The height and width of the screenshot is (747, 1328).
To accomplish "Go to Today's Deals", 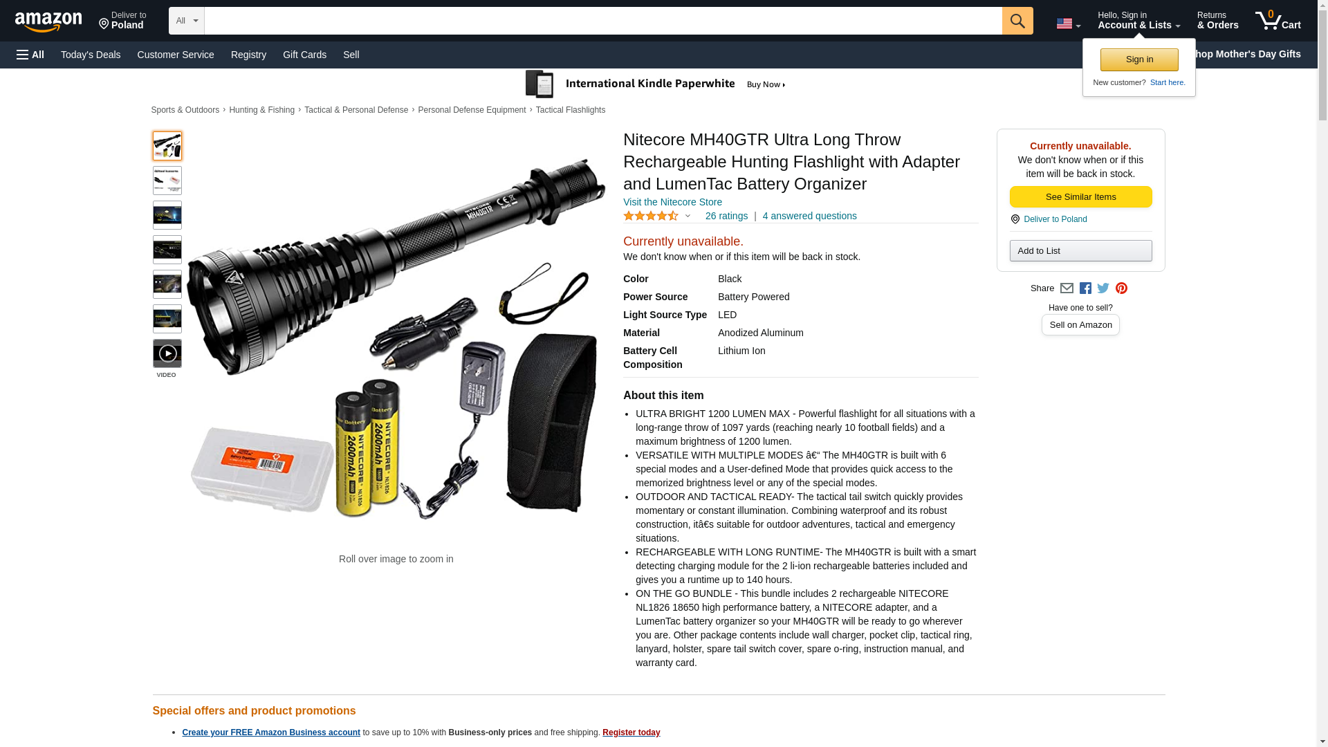I will [x=91, y=55].
